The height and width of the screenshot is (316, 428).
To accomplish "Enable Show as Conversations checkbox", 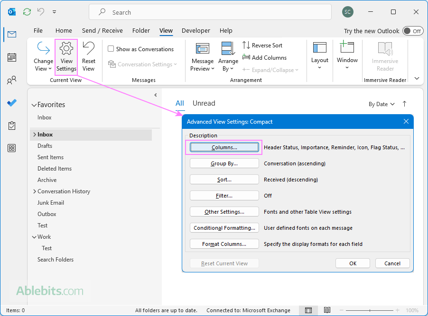I will pos(111,49).
